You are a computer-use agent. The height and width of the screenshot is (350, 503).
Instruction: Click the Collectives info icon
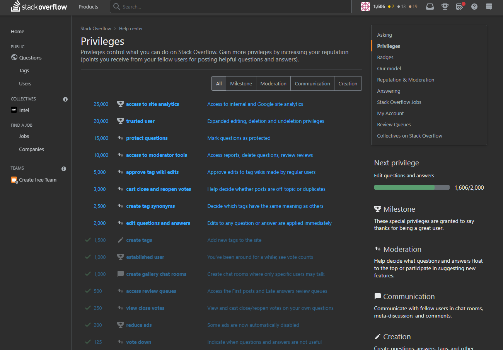[65, 99]
